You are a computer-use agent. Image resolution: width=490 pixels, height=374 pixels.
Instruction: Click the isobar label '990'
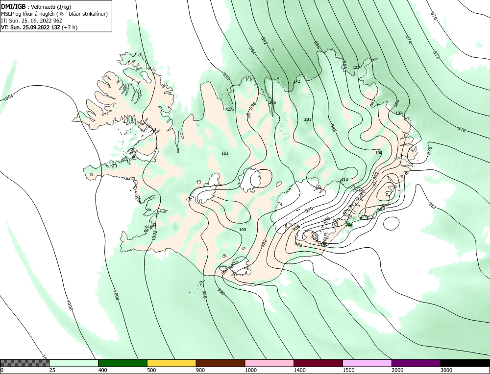click(309, 210)
